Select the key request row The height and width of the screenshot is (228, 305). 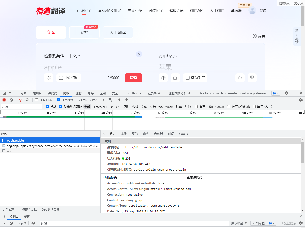tap(50, 151)
